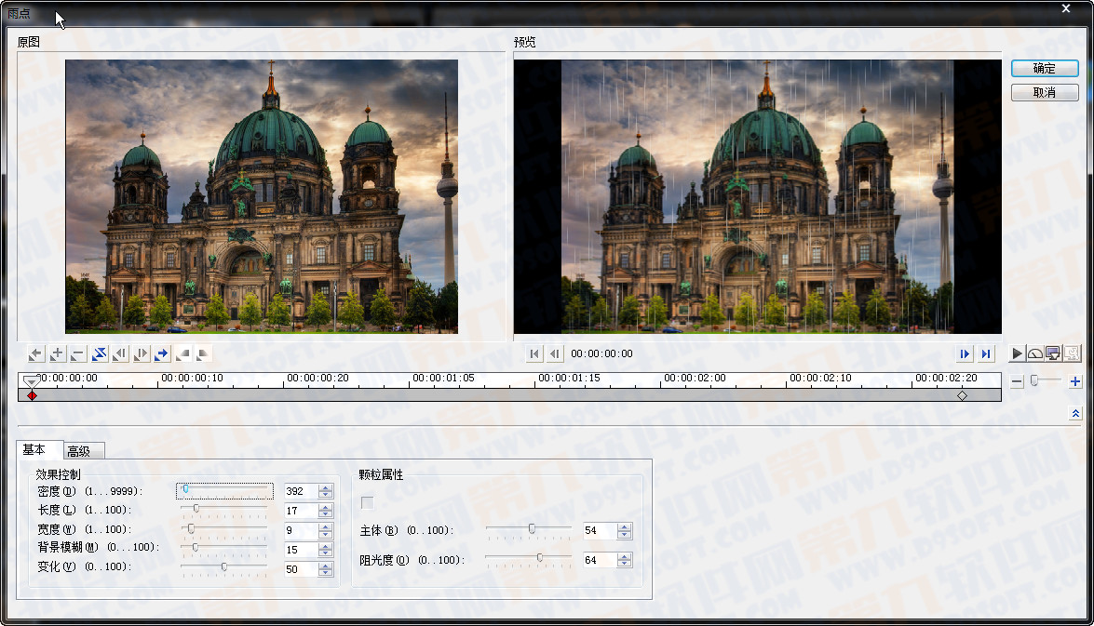Increase 主体 with the up spinner arrow
The width and height of the screenshot is (1094, 626).
click(x=625, y=526)
